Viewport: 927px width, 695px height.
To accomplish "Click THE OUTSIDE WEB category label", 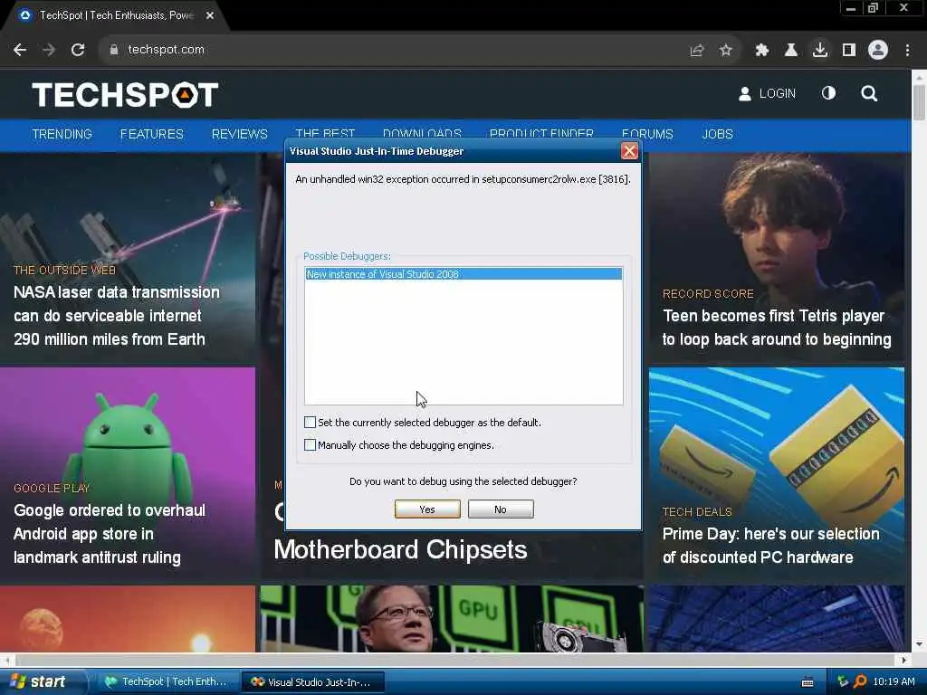I will (64, 270).
